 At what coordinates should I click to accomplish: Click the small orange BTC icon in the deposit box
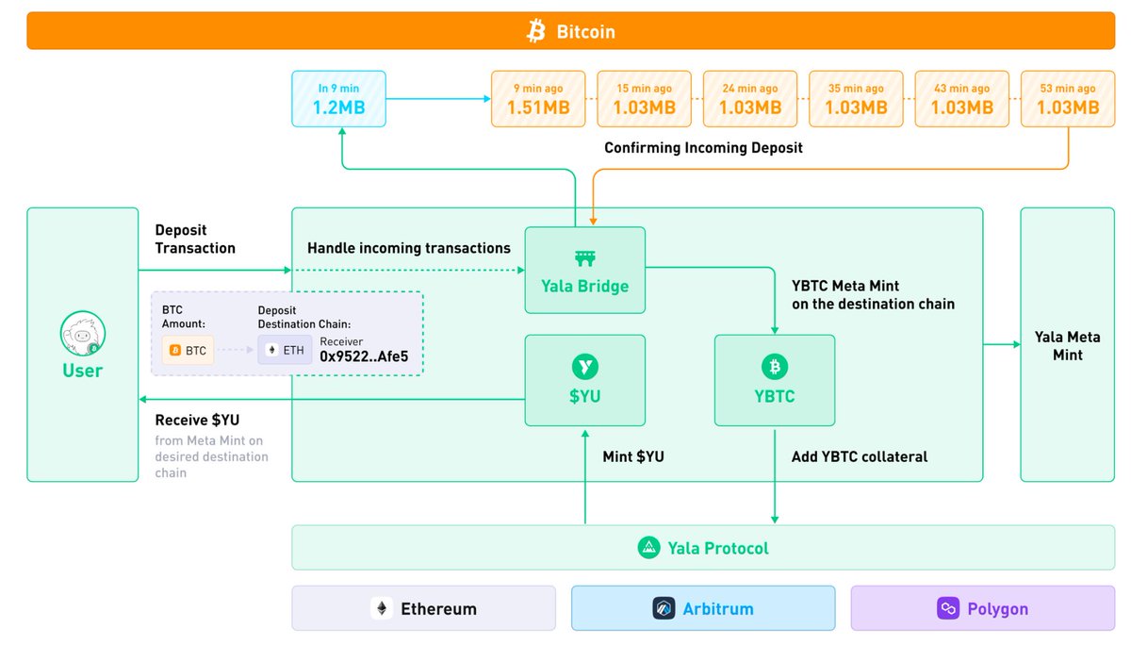[x=174, y=351]
